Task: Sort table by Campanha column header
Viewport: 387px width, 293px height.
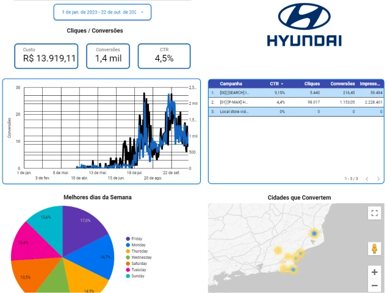Action: tap(231, 84)
